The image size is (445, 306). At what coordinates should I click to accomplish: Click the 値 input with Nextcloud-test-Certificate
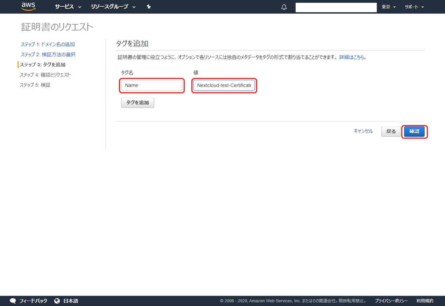tap(224, 85)
